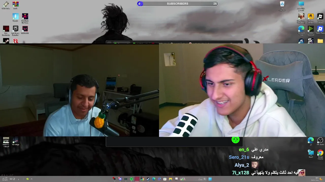Select chat username en_6
Image resolution: width=325 pixels, height=182 pixels.
click(244, 150)
